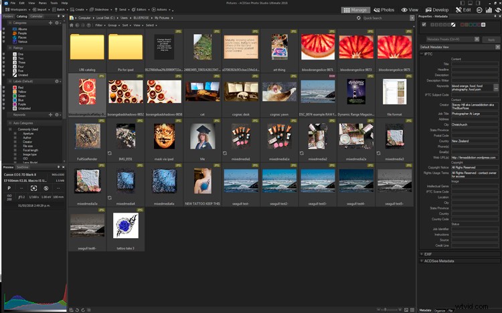Toggle the bottom panel layout icon in title bar
This screenshot has width=502, height=313.
pos(470,3)
